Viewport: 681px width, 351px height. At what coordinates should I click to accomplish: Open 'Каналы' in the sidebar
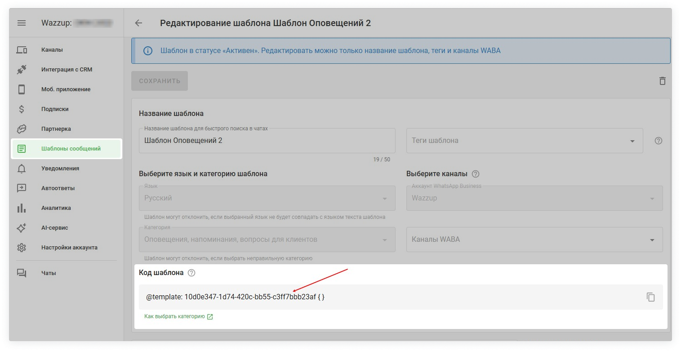pos(52,50)
